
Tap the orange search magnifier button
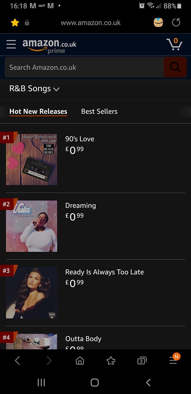(x=175, y=67)
